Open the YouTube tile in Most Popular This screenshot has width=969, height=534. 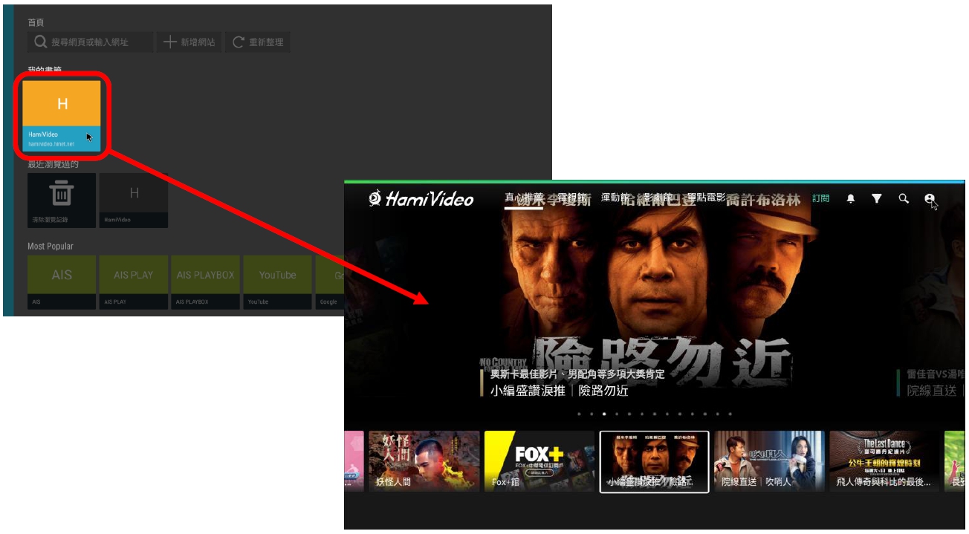click(278, 282)
